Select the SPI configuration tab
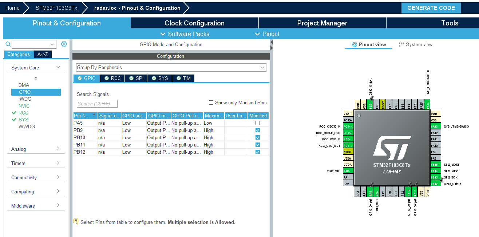The image size is (479, 237). click(136, 78)
